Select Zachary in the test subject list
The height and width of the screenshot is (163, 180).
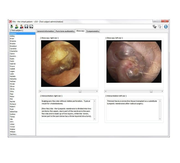13,134
